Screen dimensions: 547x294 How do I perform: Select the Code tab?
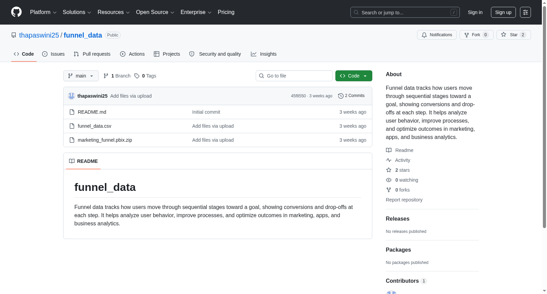[x=24, y=54]
